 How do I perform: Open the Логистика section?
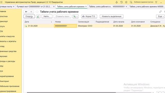coord(4,17)
